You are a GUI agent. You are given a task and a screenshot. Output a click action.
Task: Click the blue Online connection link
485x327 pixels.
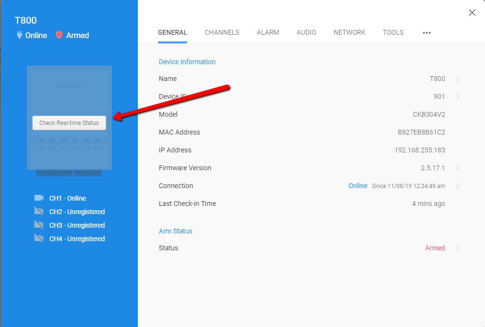pyautogui.click(x=358, y=186)
